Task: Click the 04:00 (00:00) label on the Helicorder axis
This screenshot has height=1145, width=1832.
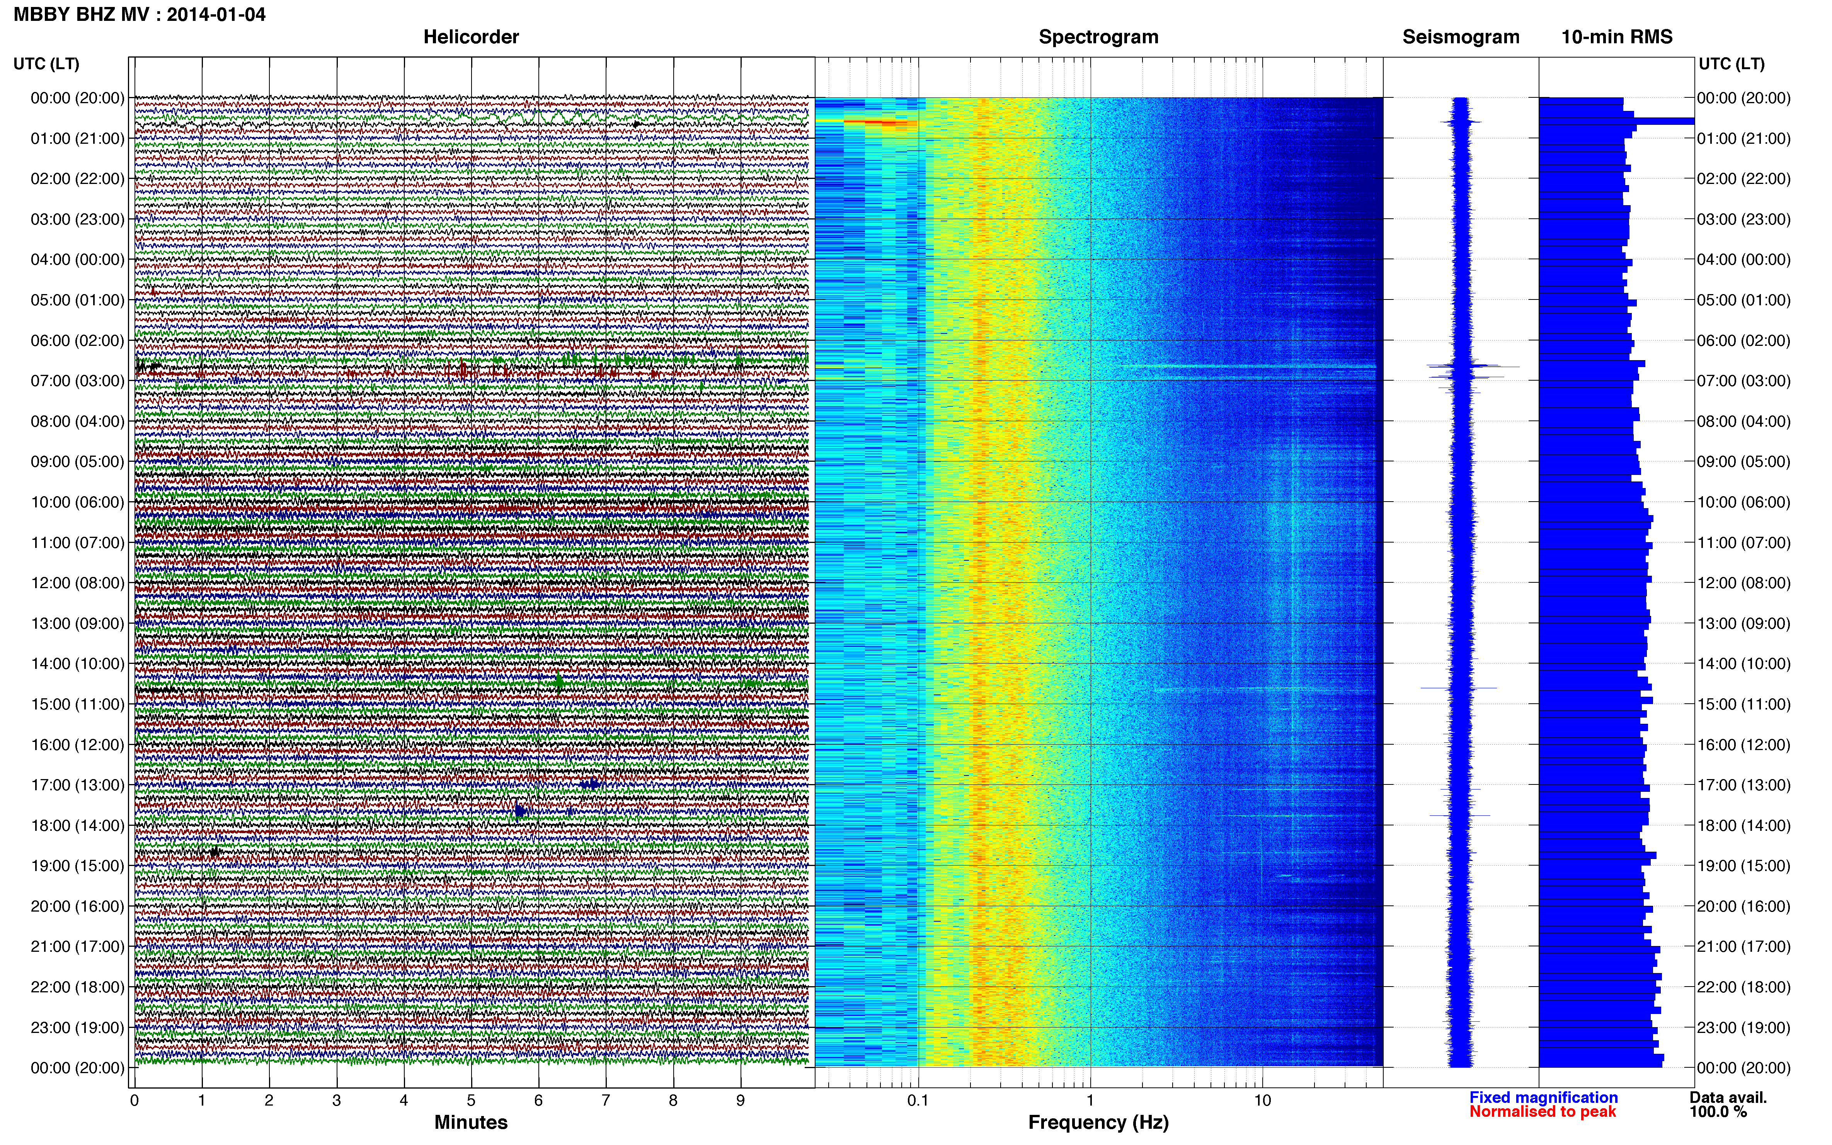Action: 77,260
